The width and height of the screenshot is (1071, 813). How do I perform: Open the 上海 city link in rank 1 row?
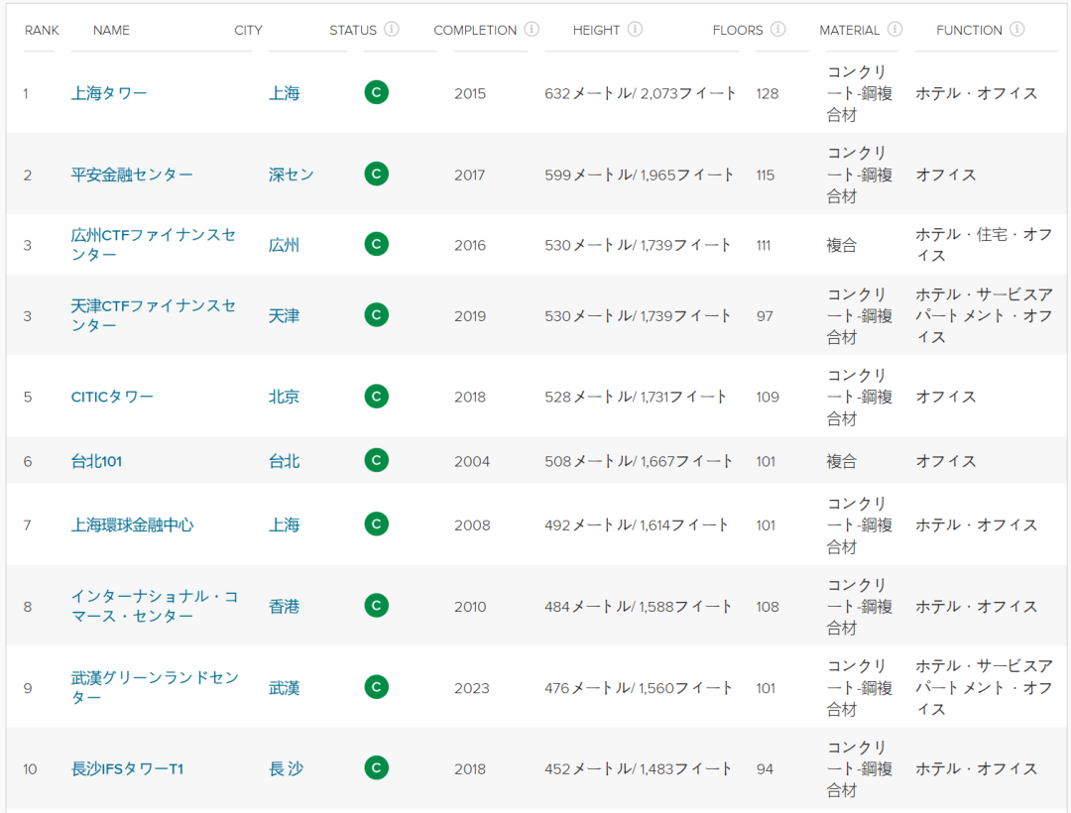coord(285,93)
